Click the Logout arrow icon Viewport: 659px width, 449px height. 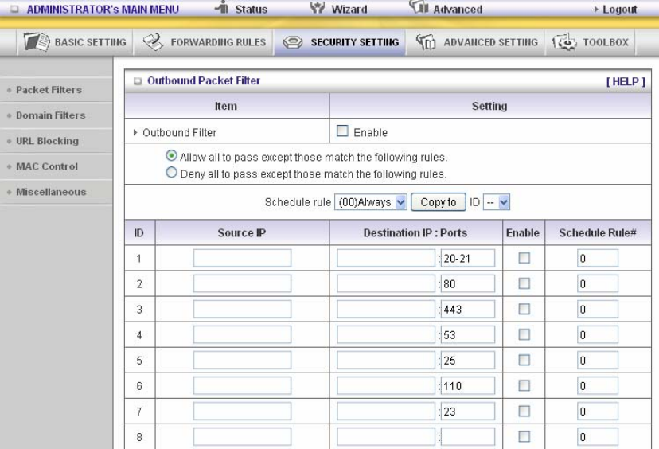pos(596,10)
